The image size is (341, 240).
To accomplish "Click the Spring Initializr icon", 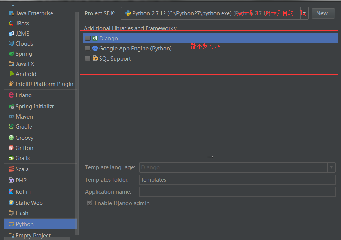I will coord(11,107).
